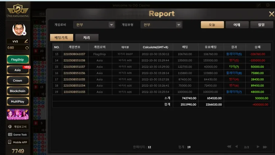Enter the MultiPlay lobby
The width and height of the screenshot is (275, 155).
[18, 101]
